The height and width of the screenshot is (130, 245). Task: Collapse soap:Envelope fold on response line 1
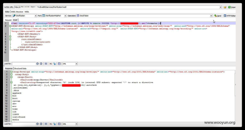tap(12, 72)
